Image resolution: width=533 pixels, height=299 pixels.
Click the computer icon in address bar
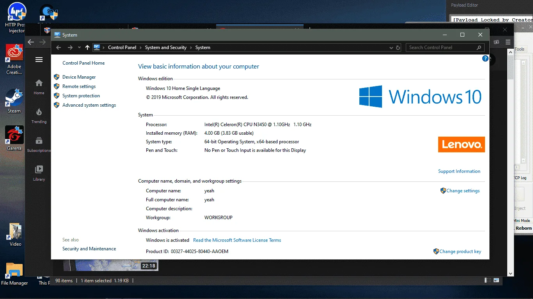pyautogui.click(x=97, y=47)
